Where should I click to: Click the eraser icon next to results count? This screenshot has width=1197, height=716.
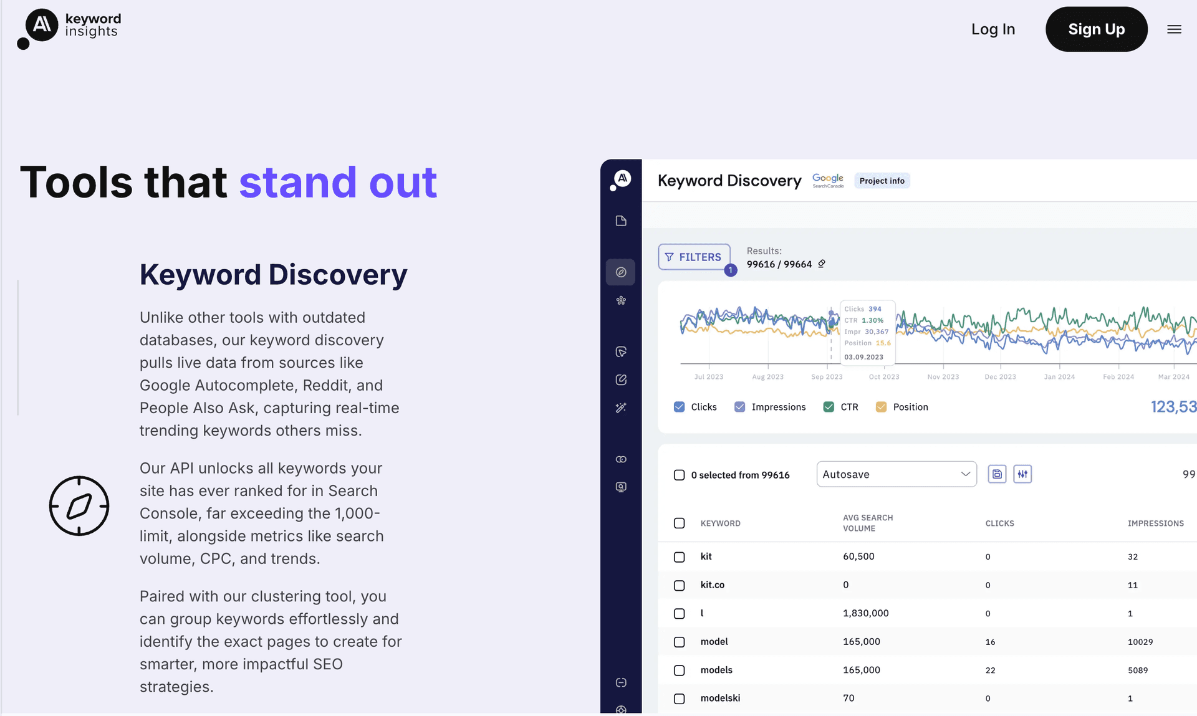pos(822,264)
